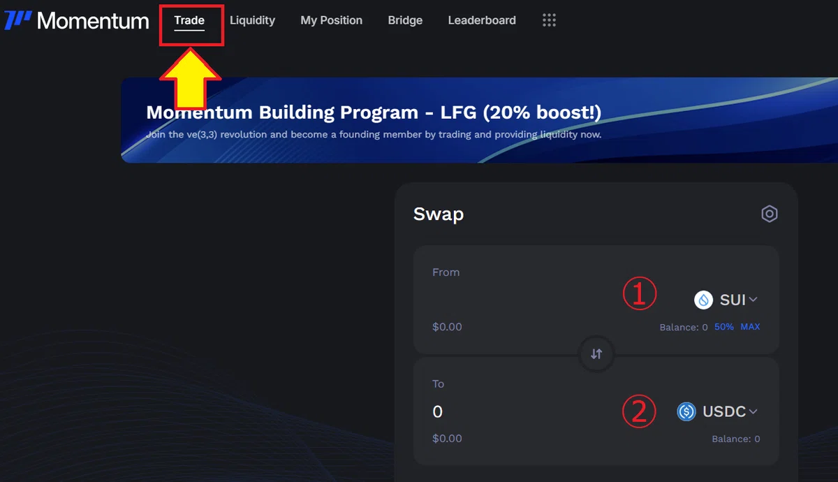Click the 'Balance: 0' text under USDC
Screen dimensions: 838x482
(736, 439)
